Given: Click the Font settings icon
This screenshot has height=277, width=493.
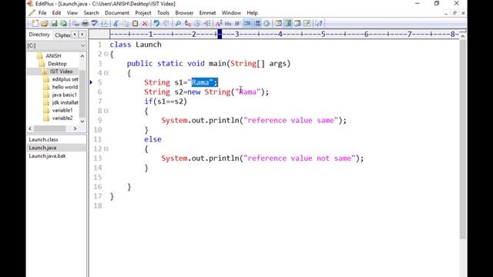Looking at the screenshot, I should coord(219,23).
